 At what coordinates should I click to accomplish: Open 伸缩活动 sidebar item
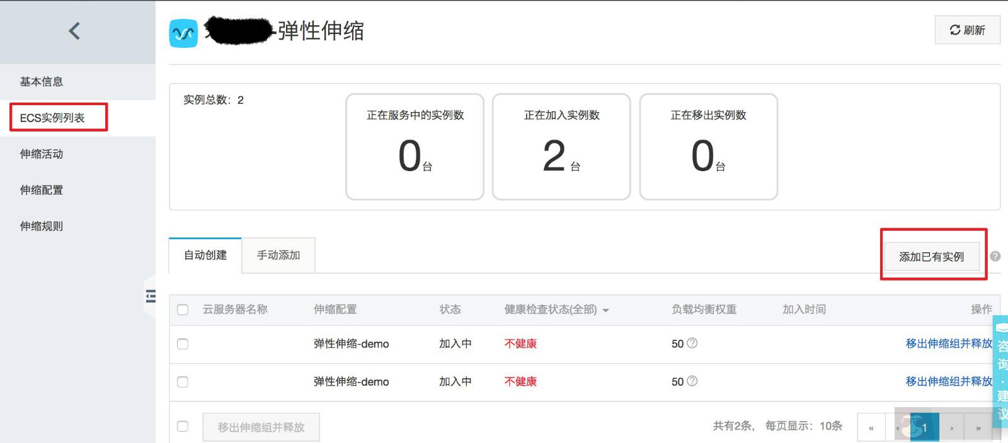tap(77, 154)
